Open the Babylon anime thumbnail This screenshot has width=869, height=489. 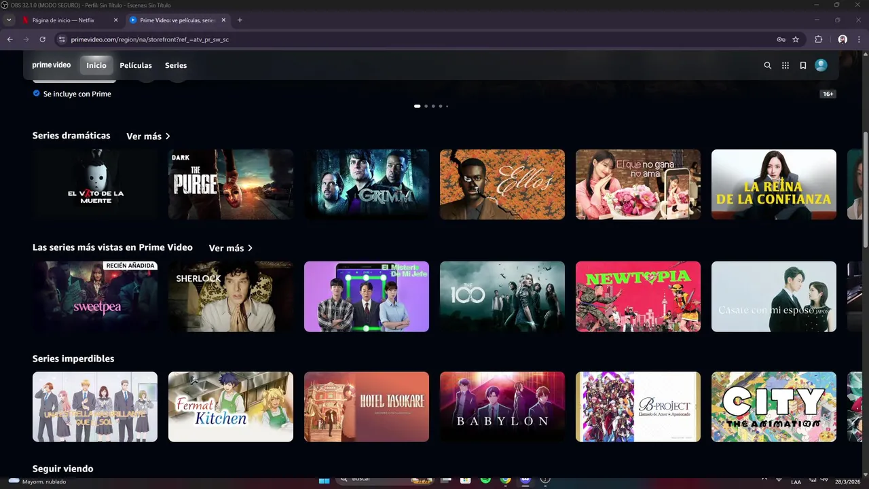pyautogui.click(x=502, y=407)
